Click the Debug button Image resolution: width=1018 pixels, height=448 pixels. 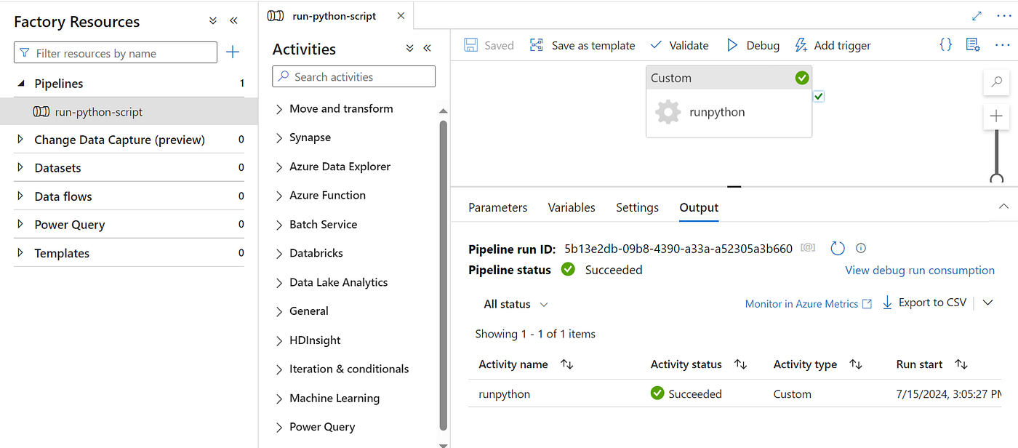click(753, 45)
